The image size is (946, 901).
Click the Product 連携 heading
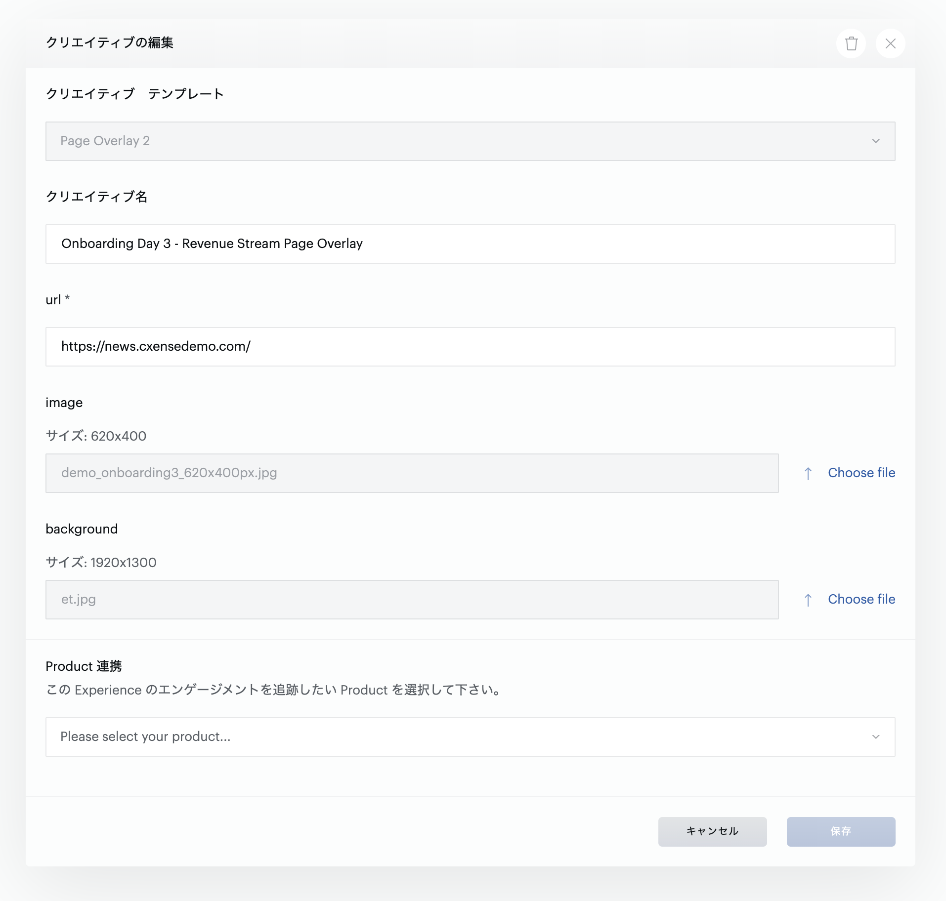tap(84, 666)
